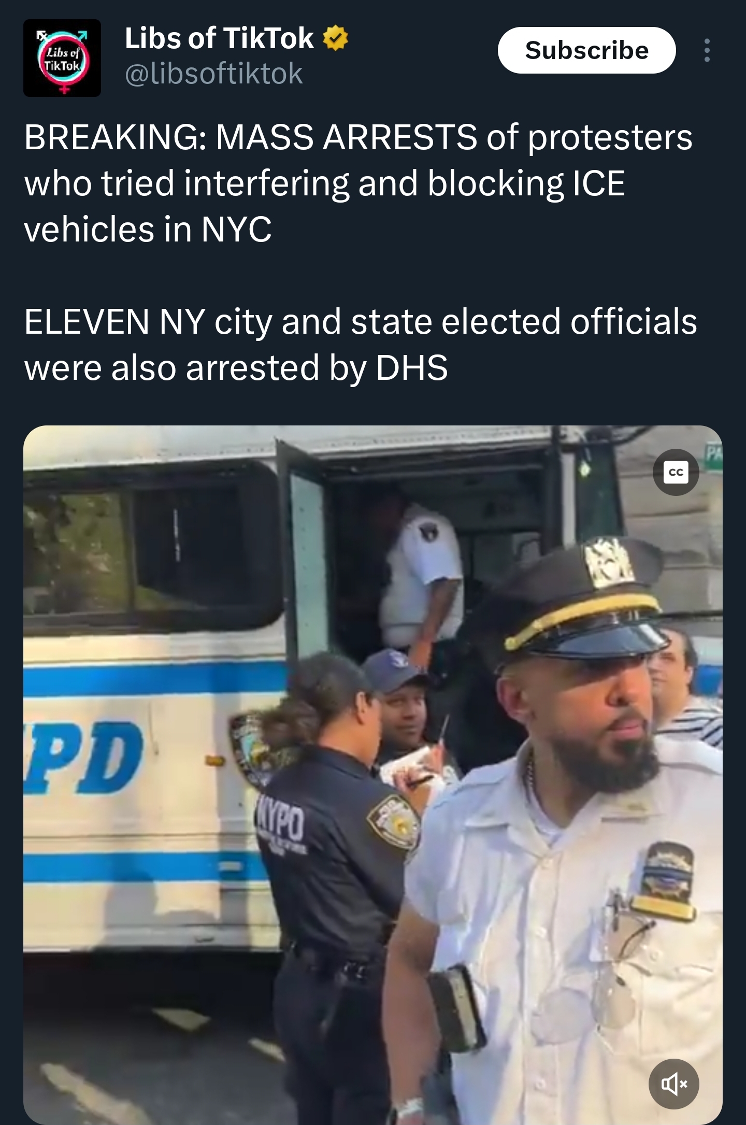Select the ELEVEN NY city officials paragraph

pos(361,345)
